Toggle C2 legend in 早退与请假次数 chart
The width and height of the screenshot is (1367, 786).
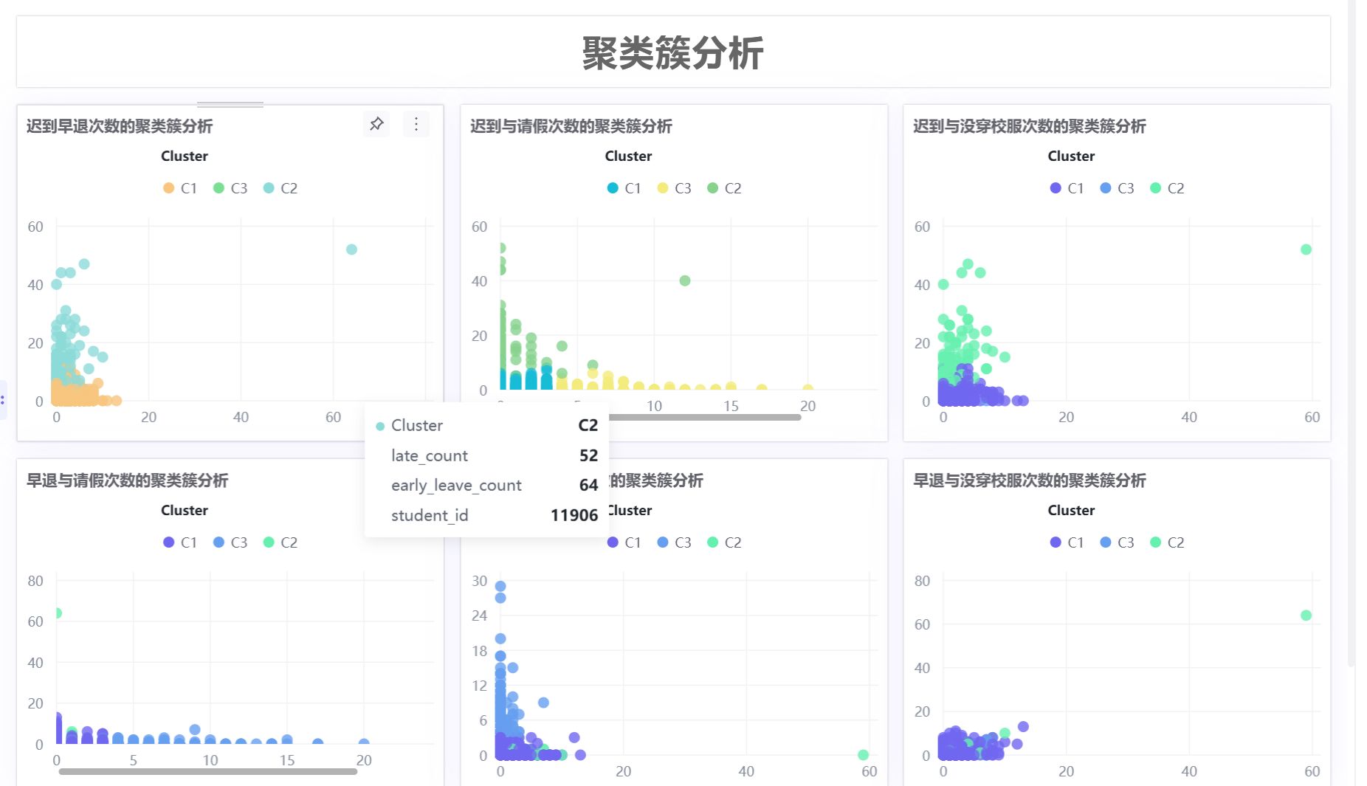[280, 542]
